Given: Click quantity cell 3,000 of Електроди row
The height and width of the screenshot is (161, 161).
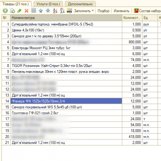Looking at the screenshot, I should click(x=132, y=48).
